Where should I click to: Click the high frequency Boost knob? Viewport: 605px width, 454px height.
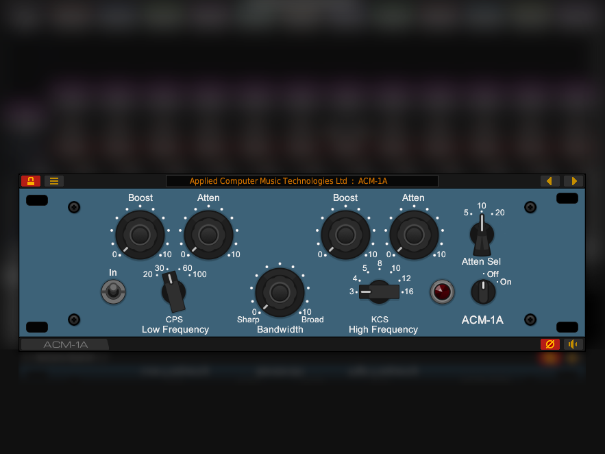[x=345, y=235]
